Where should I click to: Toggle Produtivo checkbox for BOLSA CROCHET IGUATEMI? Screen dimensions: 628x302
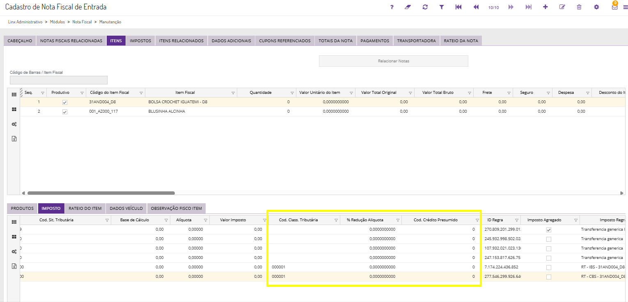point(64,102)
